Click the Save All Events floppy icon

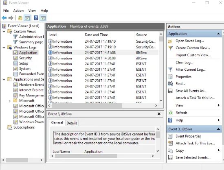pyautogui.click(x=170, y=91)
